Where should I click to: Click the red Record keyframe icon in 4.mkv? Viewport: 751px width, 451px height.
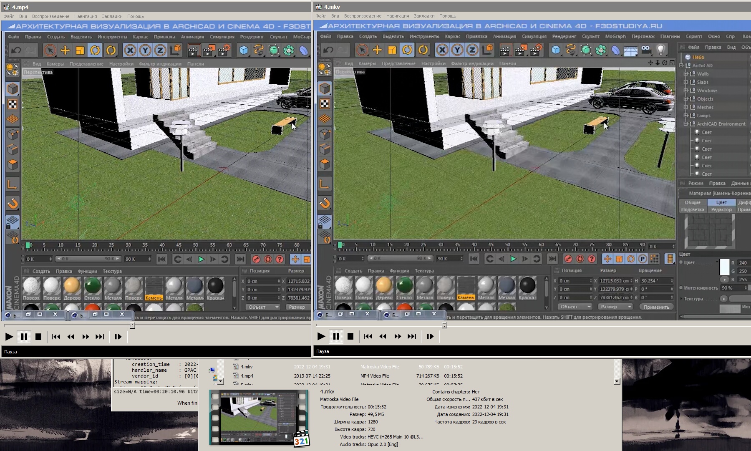click(x=568, y=259)
